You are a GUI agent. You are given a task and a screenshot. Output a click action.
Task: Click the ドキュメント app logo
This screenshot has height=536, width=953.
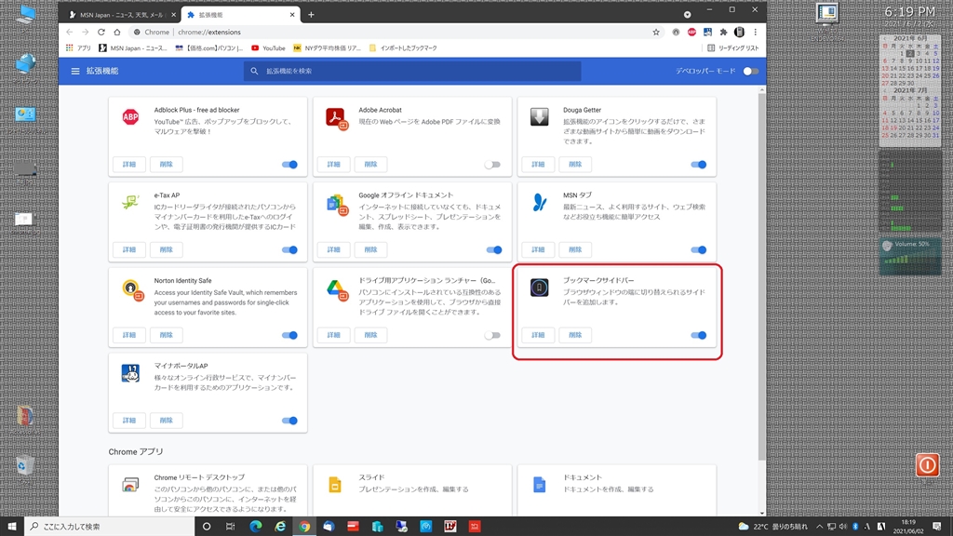pyautogui.click(x=539, y=485)
